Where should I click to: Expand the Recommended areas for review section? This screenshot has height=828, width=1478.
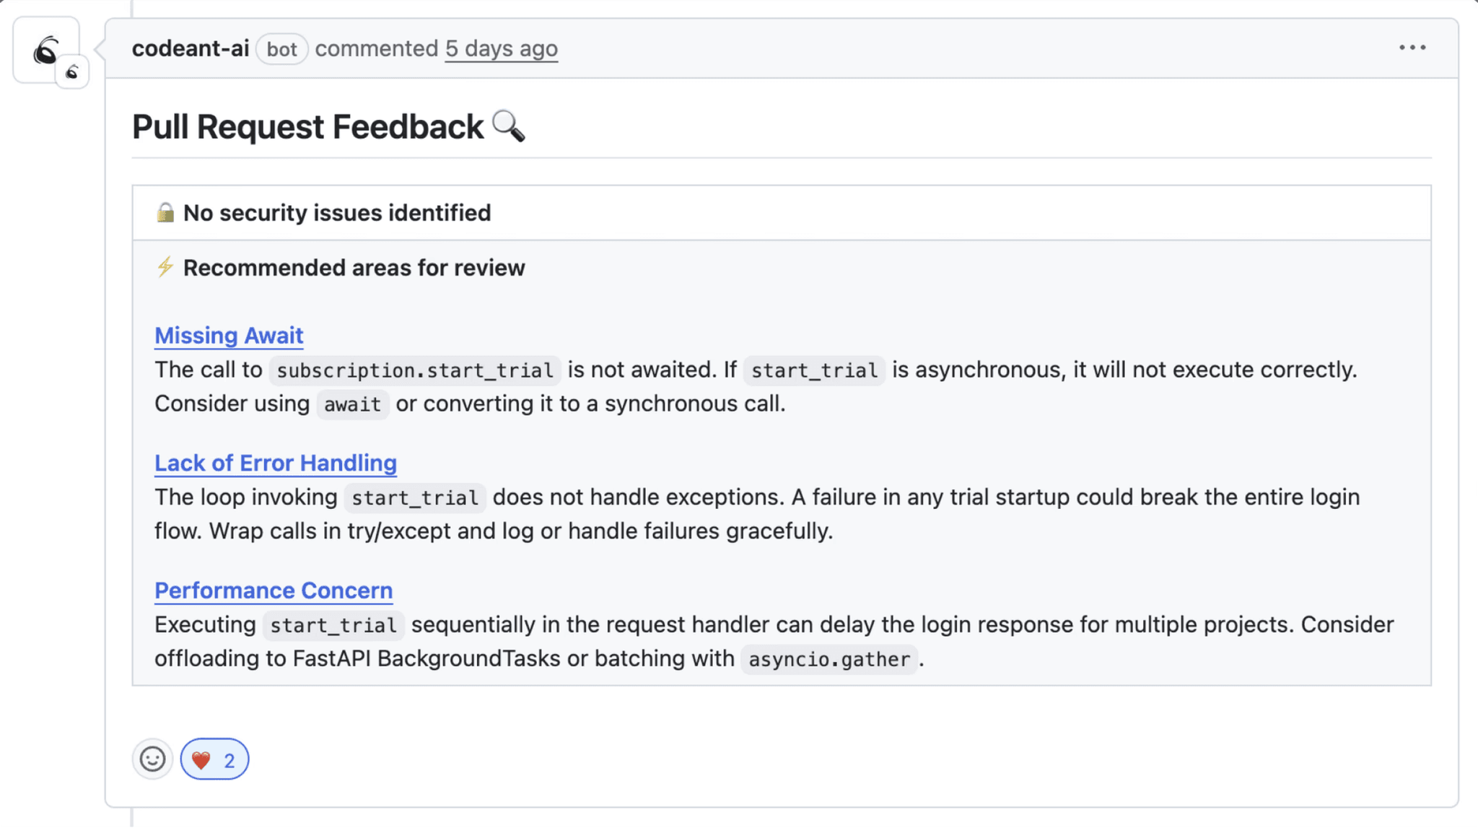click(354, 267)
